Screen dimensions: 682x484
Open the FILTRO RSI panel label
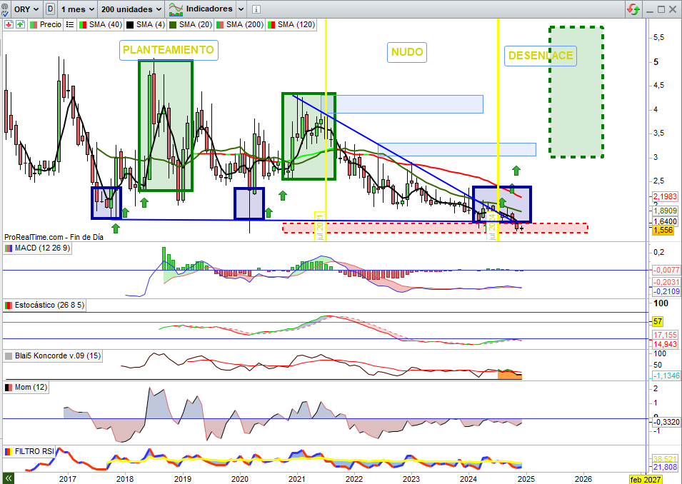29,451
